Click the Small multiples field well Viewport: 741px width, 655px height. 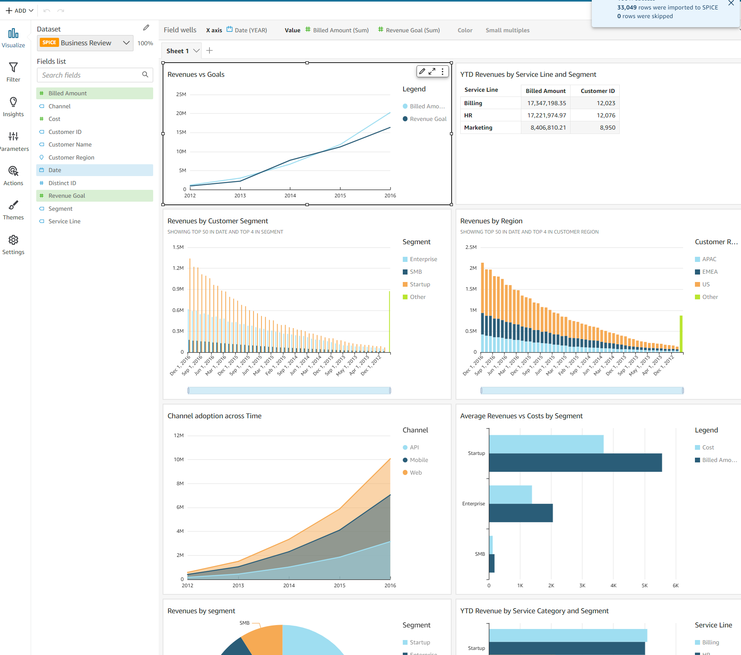click(508, 30)
